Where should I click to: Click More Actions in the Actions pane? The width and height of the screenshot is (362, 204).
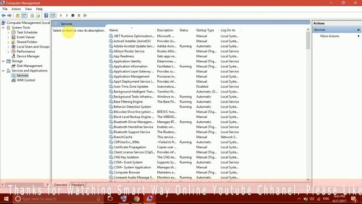coord(330,36)
